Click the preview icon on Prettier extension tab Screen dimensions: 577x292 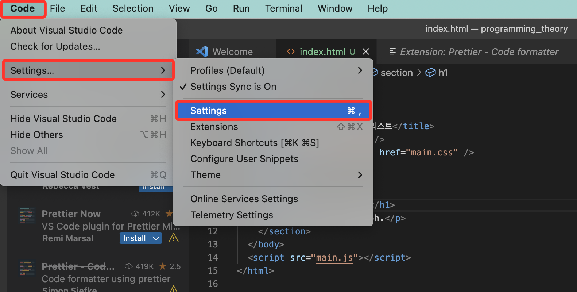pos(392,51)
